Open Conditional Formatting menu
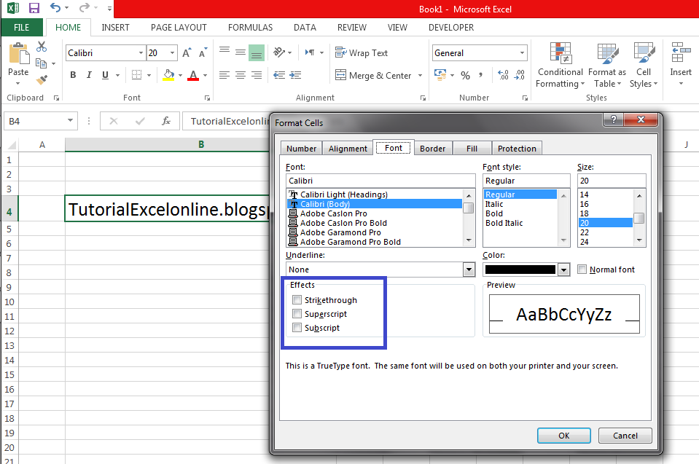The image size is (699, 464). point(561,65)
